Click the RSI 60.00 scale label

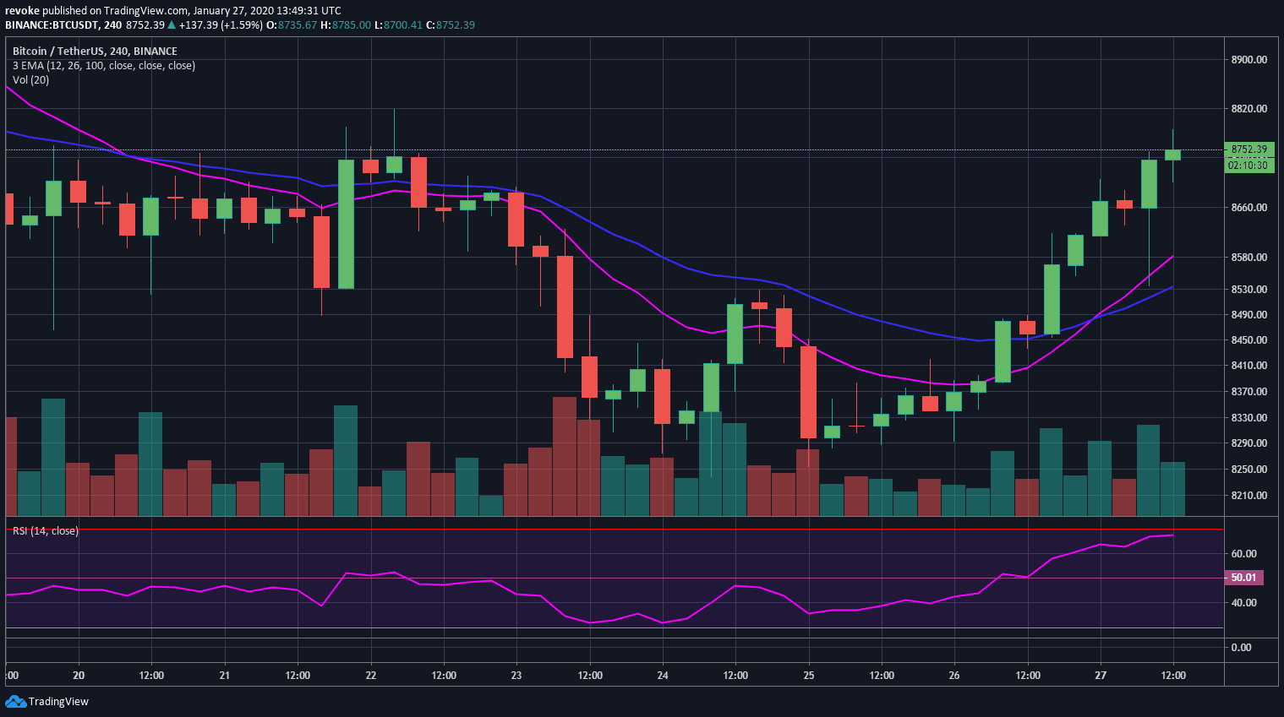pyautogui.click(x=1243, y=554)
